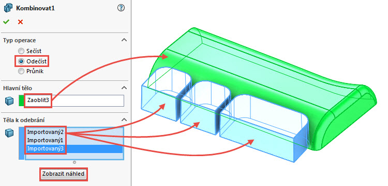Collapse the Typ operace section
This screenshot has width=388, height=186.
tap(124, 40)
